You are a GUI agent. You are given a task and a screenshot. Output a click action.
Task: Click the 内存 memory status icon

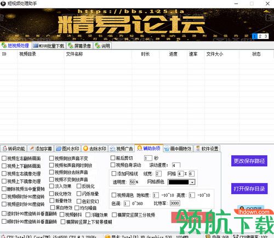pos(208,236)
